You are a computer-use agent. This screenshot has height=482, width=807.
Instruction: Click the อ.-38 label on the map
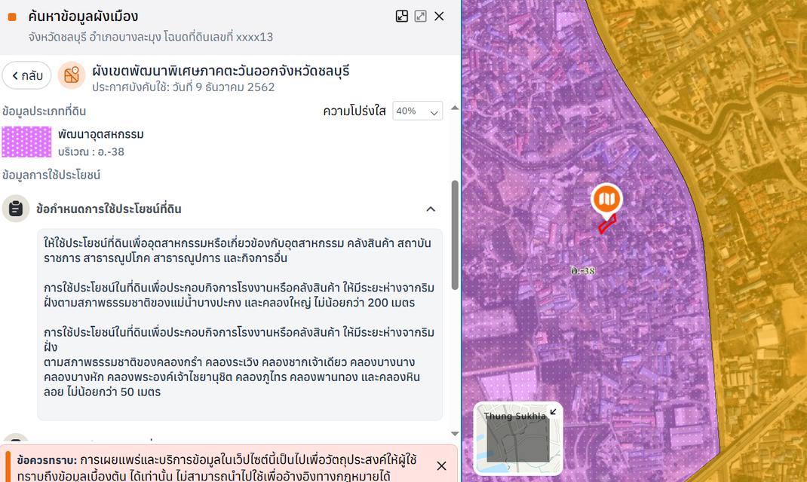582,271
